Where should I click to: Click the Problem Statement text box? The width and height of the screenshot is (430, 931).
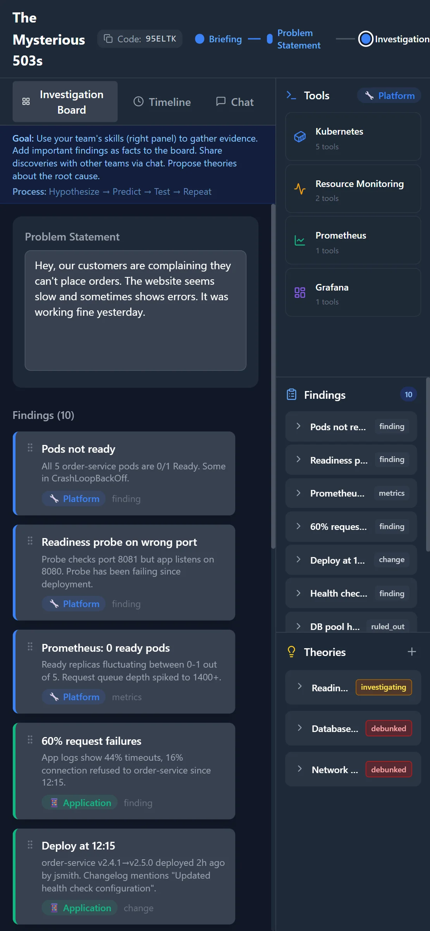coord(136,310)
